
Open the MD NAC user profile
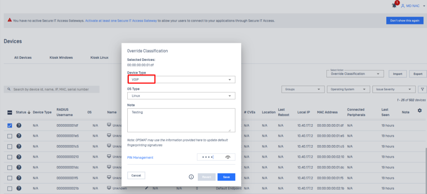412,6
